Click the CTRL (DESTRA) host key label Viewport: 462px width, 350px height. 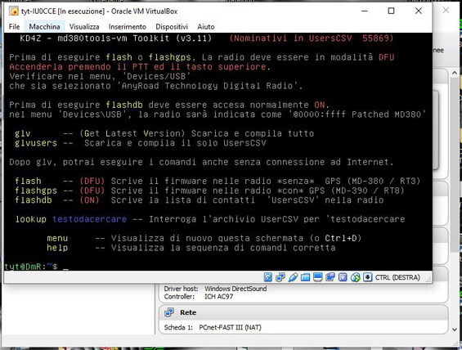[x=397, y=277]
